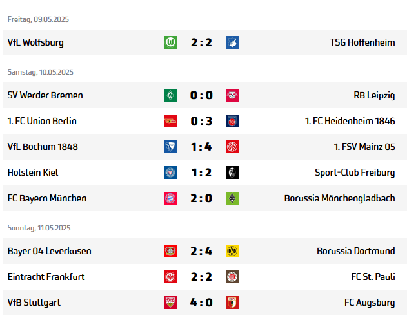The width and height of the screenshot is (407, 327).
Task: Select the Bayer Leverkusen crest
Action: coord(170,251)
